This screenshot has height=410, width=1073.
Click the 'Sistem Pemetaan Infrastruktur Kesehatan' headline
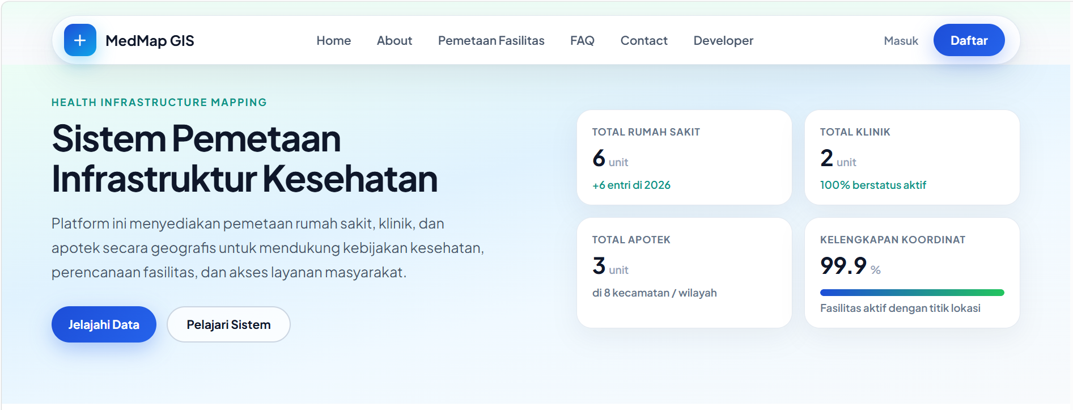click(x=245, y=159)
